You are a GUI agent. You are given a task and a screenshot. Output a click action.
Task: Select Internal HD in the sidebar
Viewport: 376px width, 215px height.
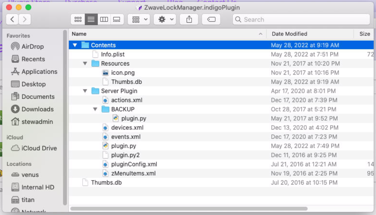point(33,187)
